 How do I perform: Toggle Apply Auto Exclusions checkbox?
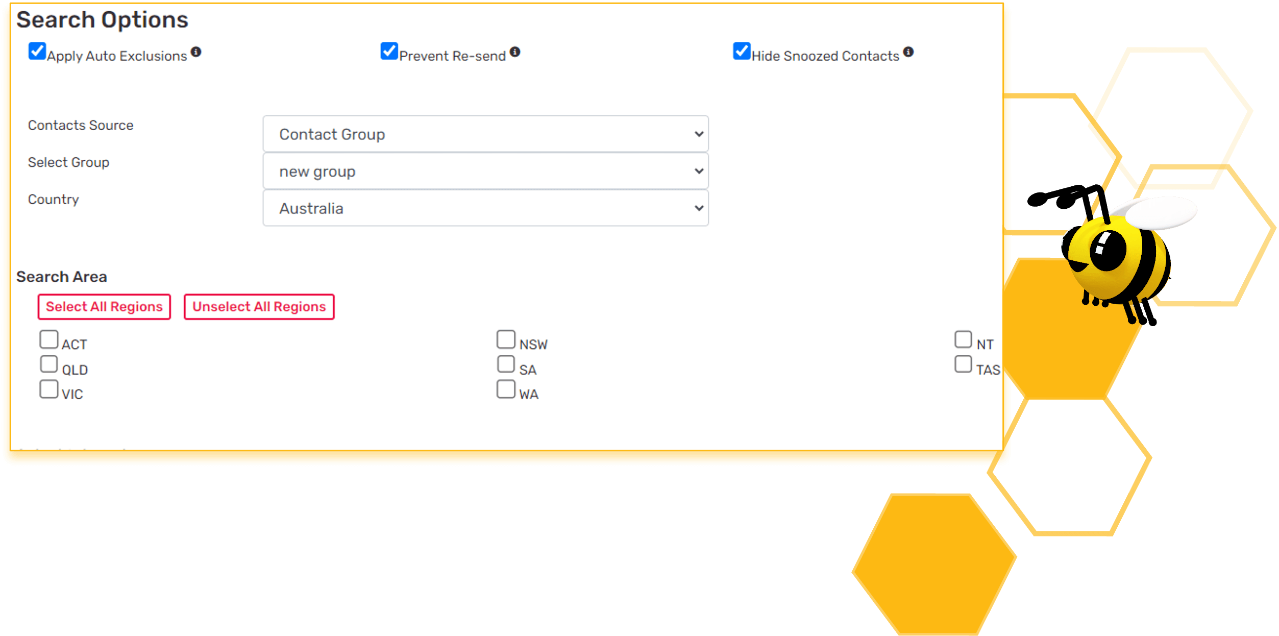[x=38, y=53]
